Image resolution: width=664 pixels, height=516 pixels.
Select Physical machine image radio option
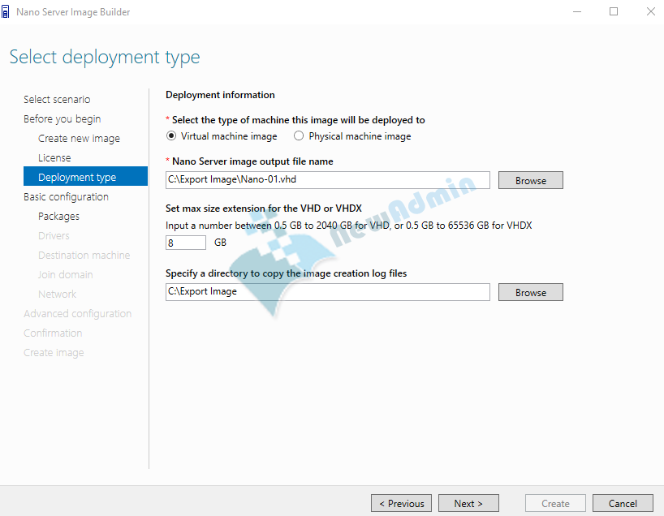click(299, 136)
